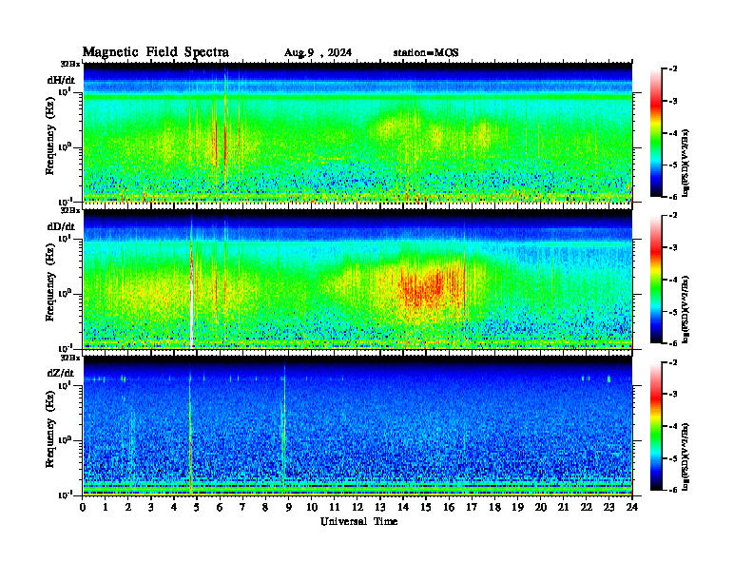
Task: Click hour "22" on Universal Time axis
Action: [587, 507]
